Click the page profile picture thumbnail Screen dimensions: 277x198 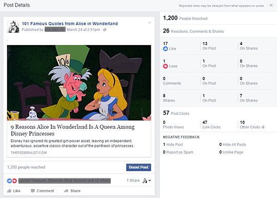tap(13, 27)
